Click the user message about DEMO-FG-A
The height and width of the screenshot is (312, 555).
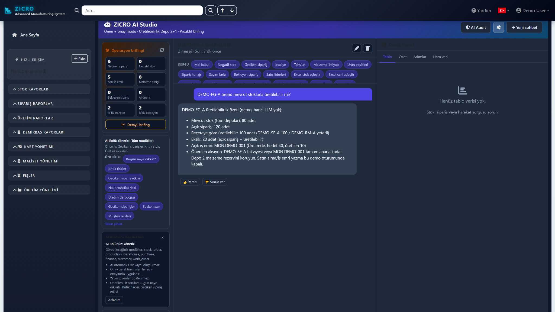[283, 95]
